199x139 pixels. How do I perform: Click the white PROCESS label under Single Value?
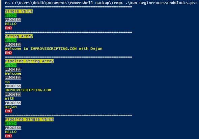pyautogui.click(x=13, y=20)
